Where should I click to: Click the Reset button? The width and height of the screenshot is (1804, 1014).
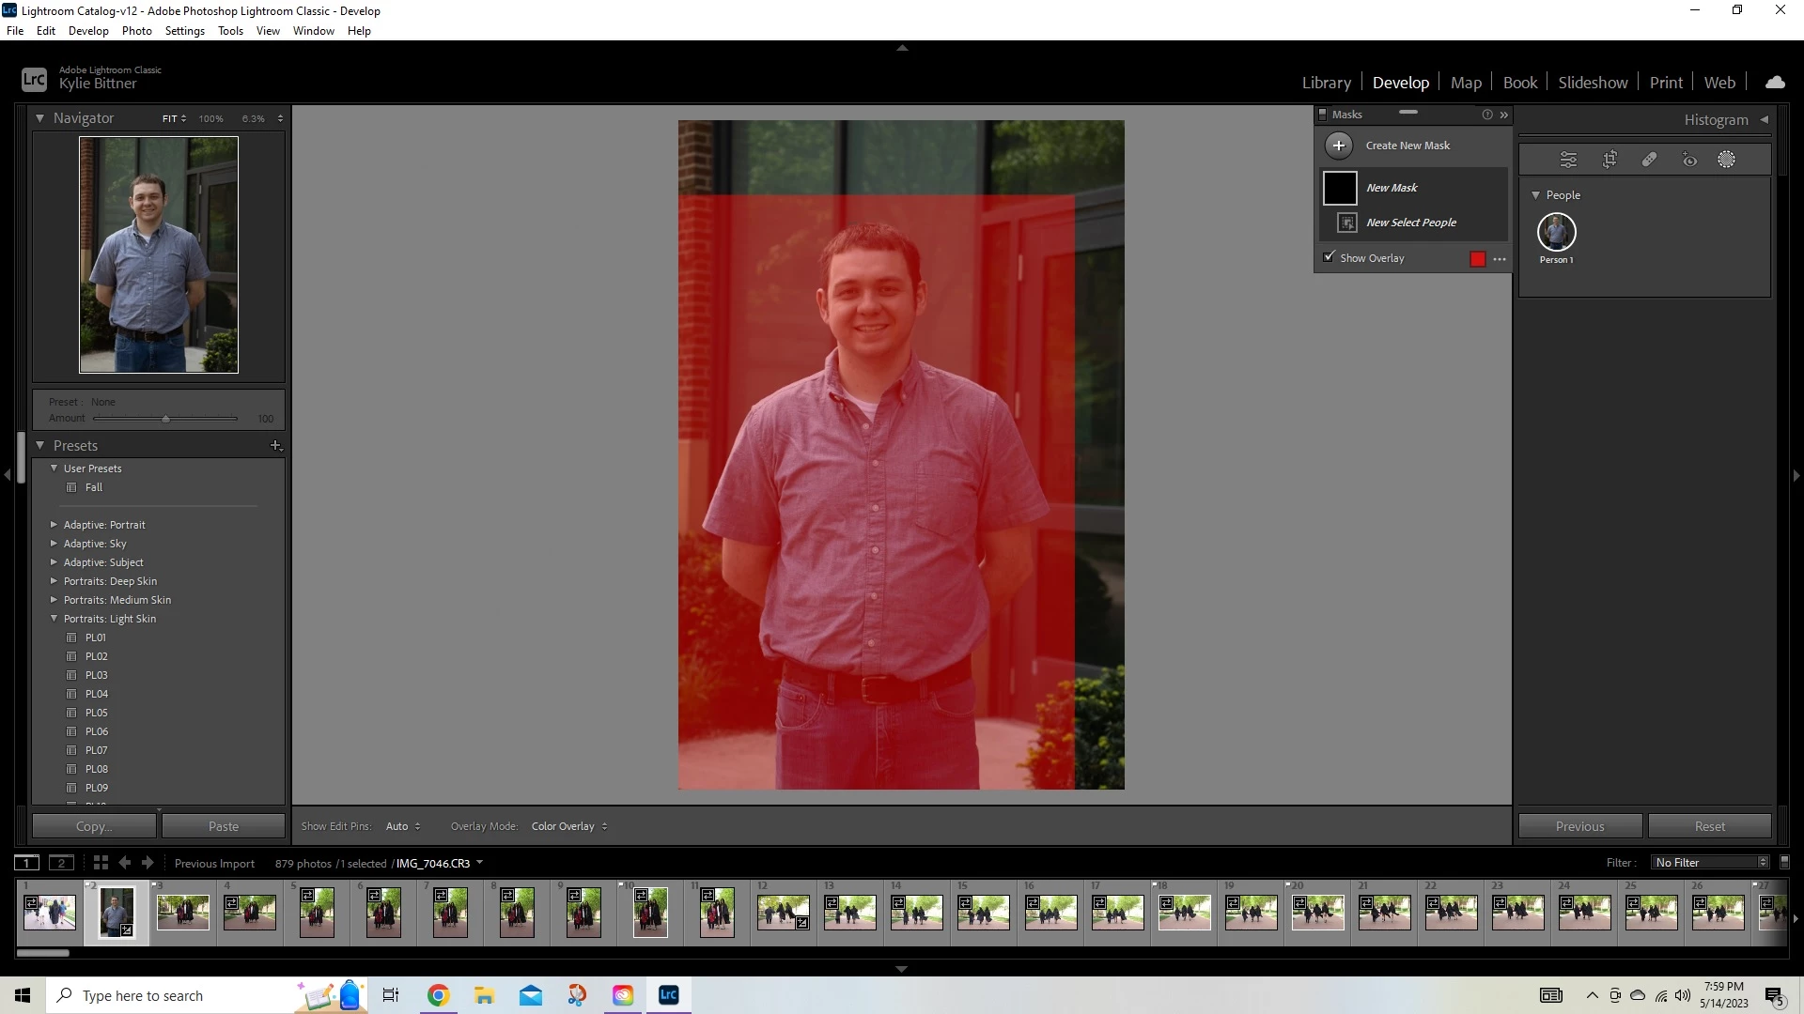click(1709, 826)
